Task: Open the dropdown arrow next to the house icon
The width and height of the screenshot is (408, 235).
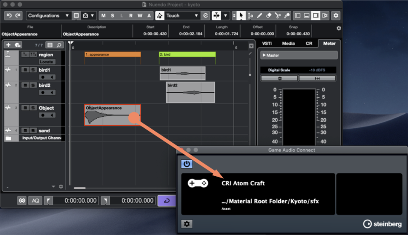Action: (92, 16)
